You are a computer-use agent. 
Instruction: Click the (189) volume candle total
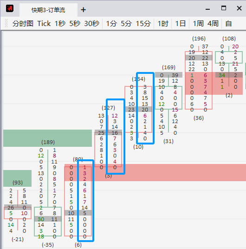(x=48, y=142)
